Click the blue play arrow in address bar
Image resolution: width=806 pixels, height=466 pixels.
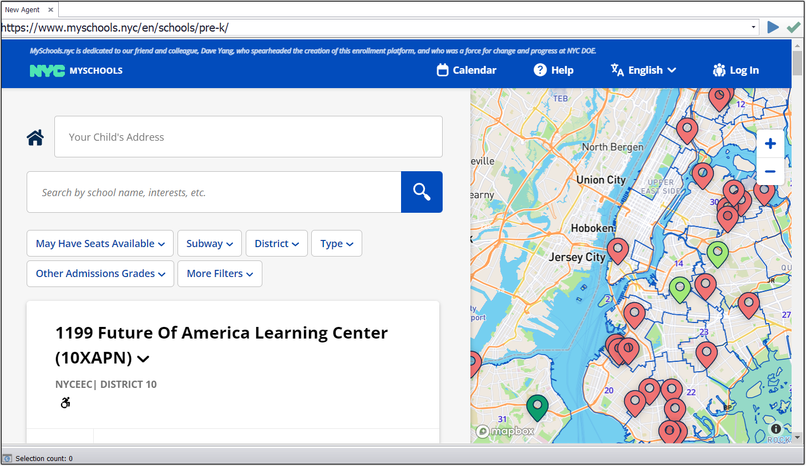[x=773, y=27]
